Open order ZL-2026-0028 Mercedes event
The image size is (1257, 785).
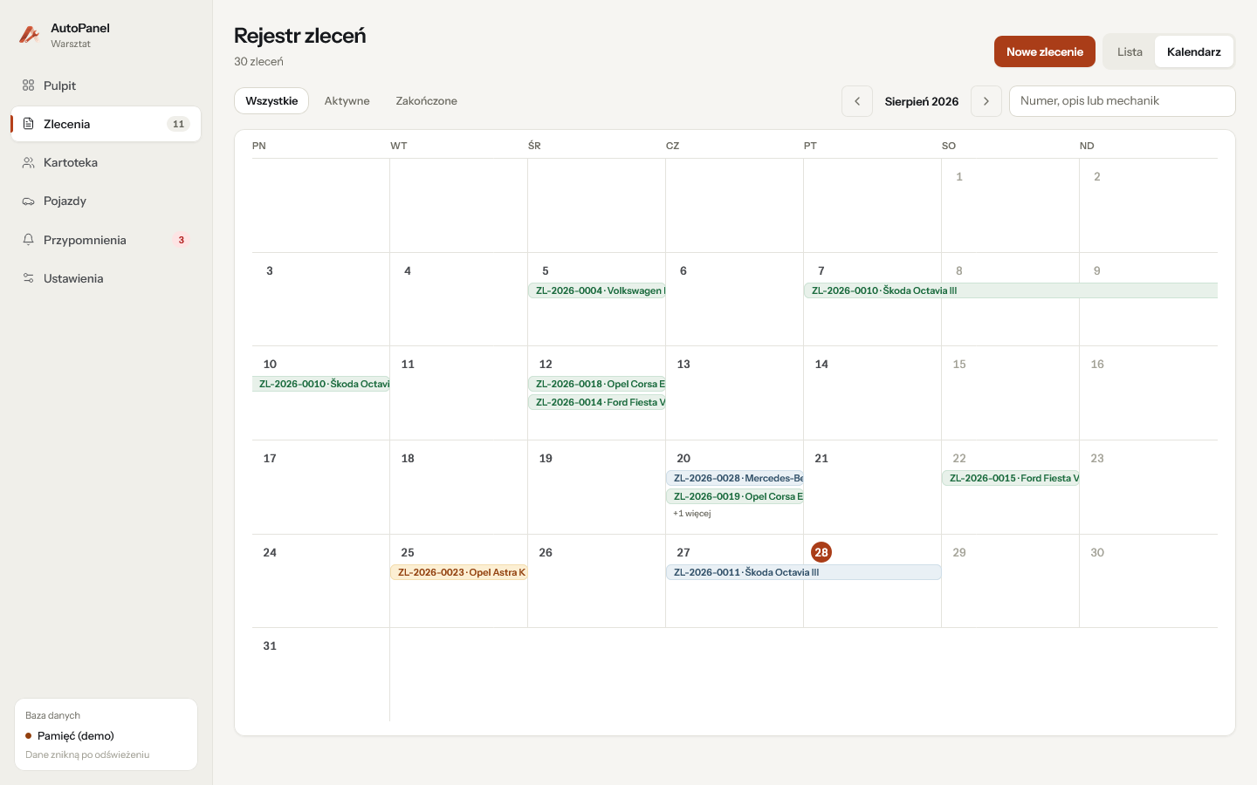pyautogui.click(x=735, y=478)
